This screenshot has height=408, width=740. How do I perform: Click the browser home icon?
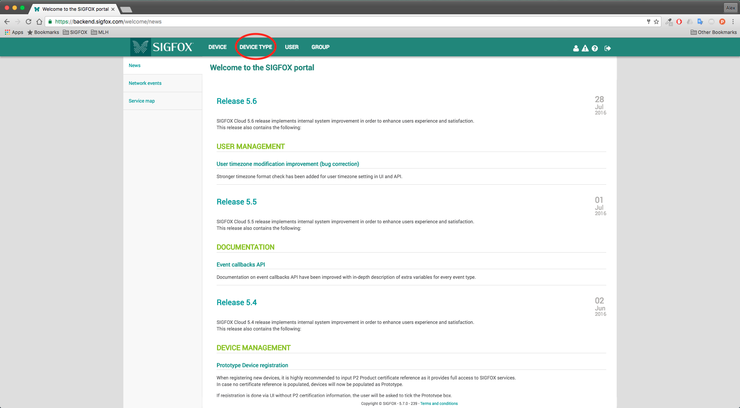coord(39,22)
